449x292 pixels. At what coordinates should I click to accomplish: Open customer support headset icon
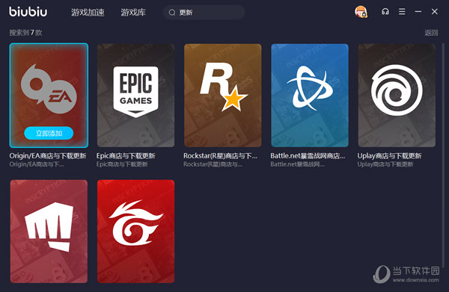point(385,11)
